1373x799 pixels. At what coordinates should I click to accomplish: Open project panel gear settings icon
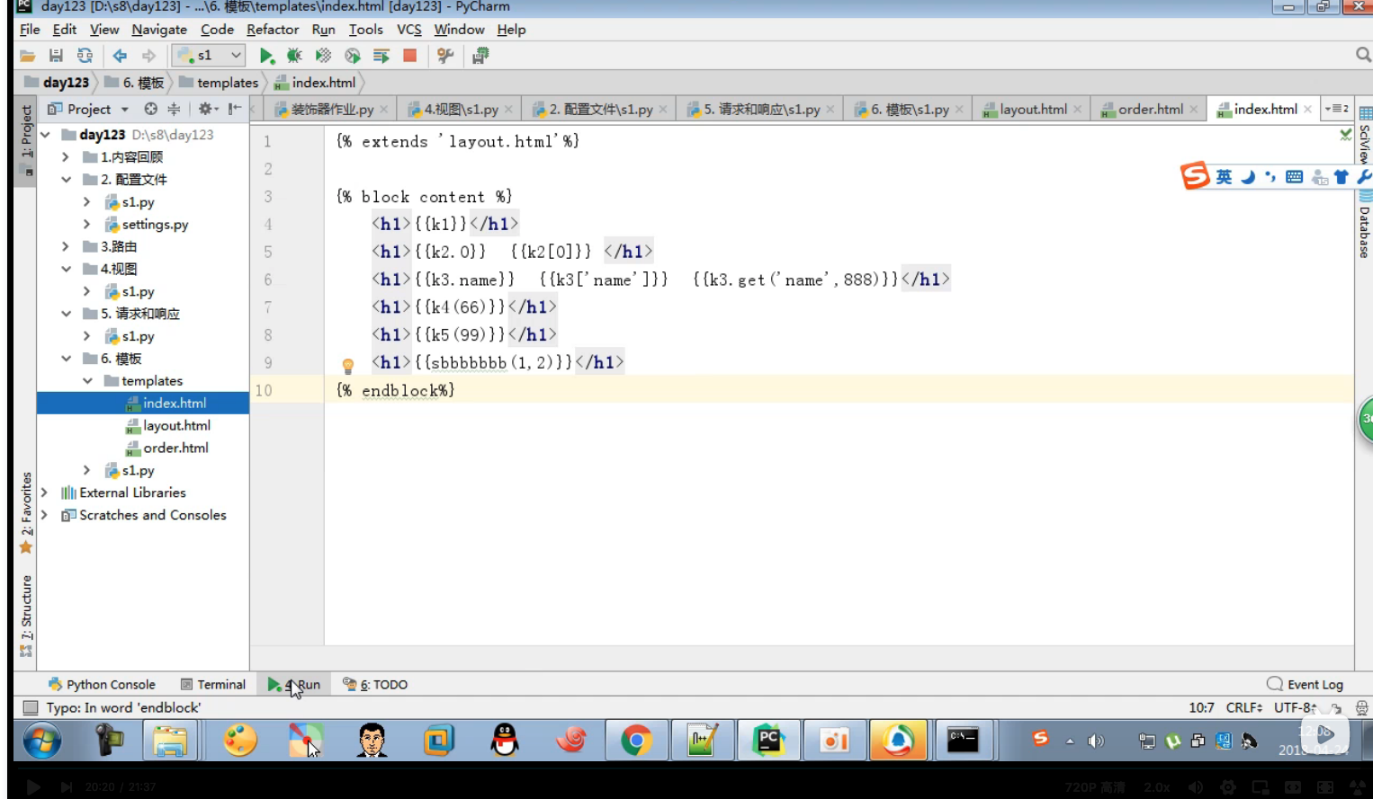coord(205,109)
